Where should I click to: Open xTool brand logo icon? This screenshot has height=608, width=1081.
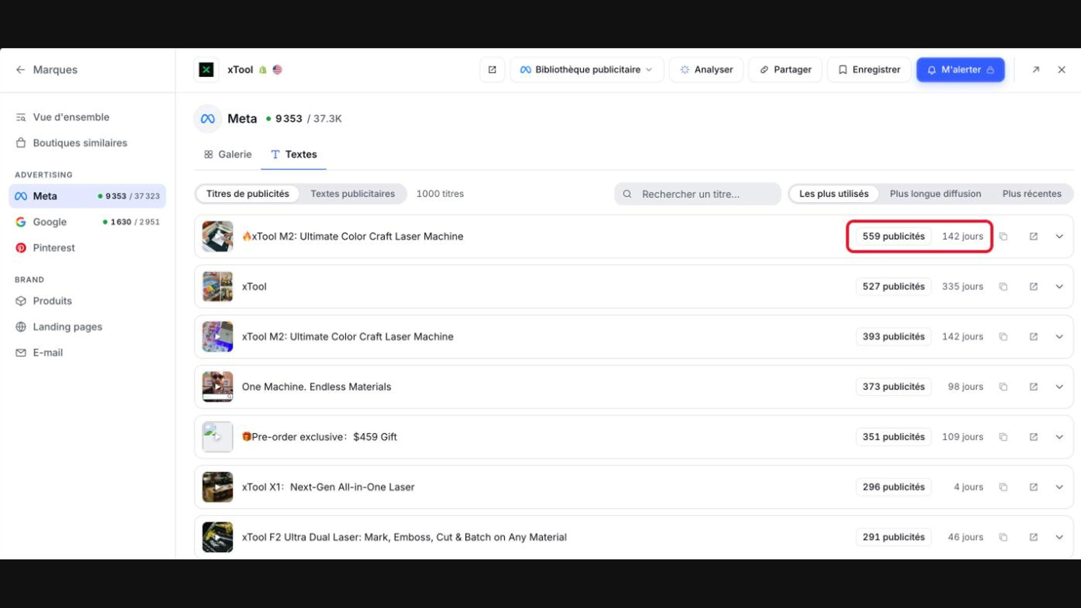pyautogui.click(x=206, y=70)
